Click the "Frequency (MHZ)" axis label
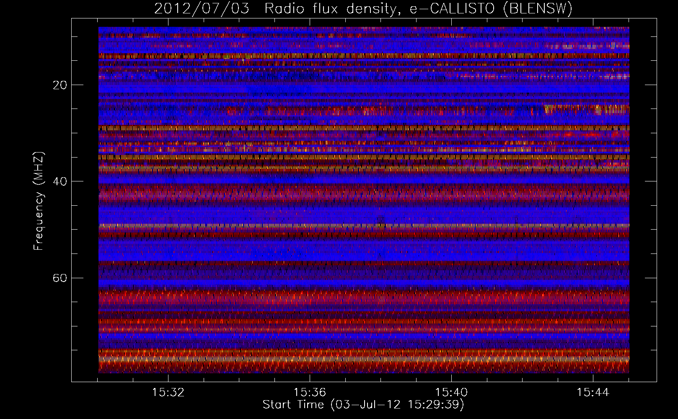 click(x=39, y=201)
